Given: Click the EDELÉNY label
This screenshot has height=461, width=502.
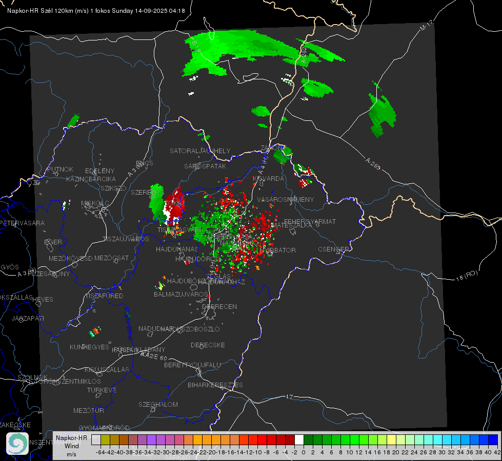Looking at the screenshot, I should tap(100, 171).
